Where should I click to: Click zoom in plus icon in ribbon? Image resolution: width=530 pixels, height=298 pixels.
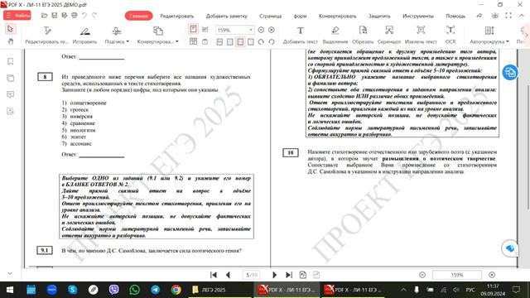[272, 30]
